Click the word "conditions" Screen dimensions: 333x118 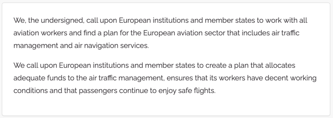coord(31,91)
